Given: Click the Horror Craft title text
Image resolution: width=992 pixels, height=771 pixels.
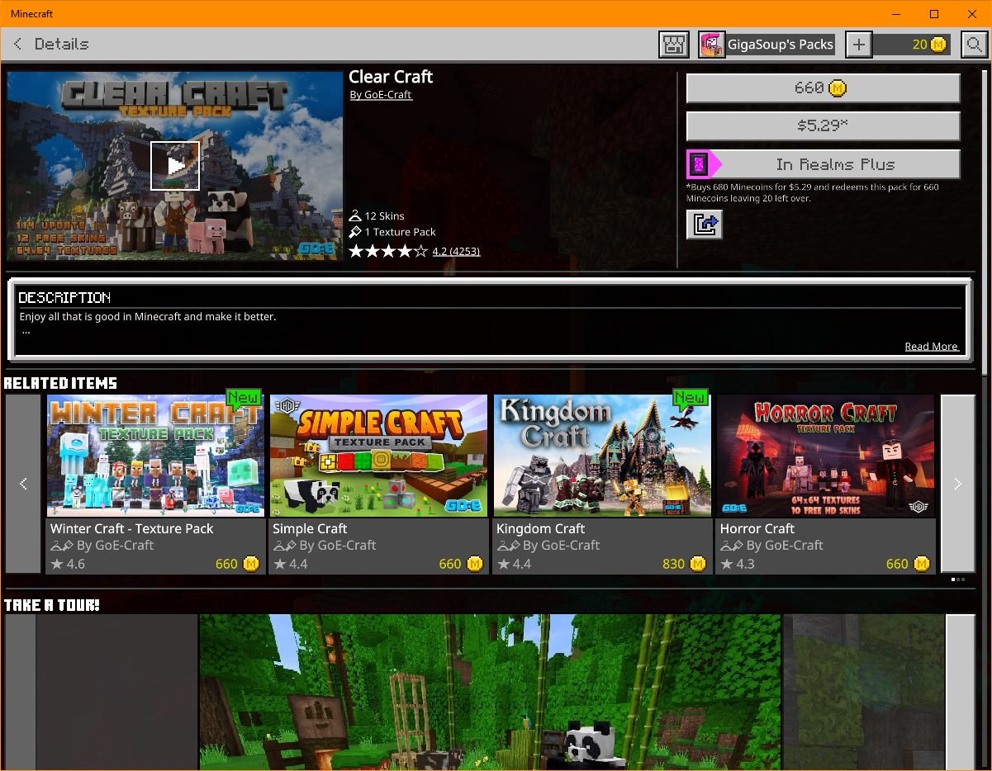Looking at the screenshot, I should (757, 528).
